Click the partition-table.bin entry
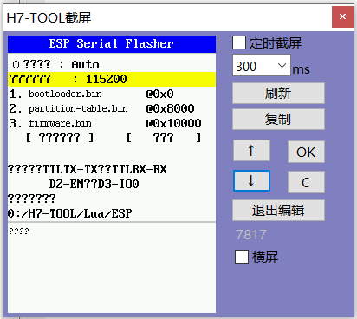This screenshot has height=319, width=357. click(x=78, y=108)
